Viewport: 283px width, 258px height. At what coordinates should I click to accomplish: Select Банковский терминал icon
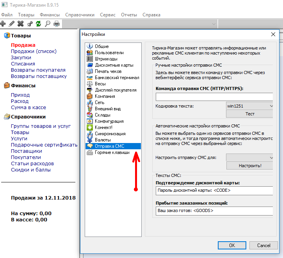90,78
